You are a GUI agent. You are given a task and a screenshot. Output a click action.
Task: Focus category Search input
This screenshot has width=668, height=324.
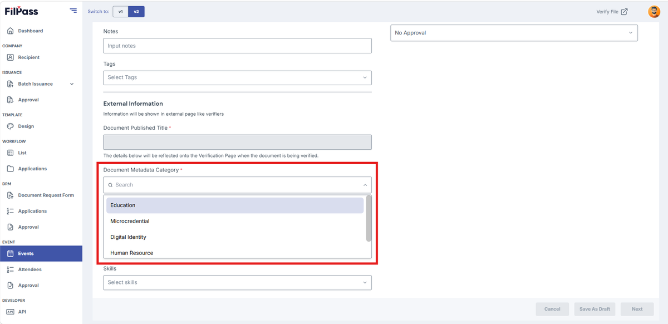237,185
